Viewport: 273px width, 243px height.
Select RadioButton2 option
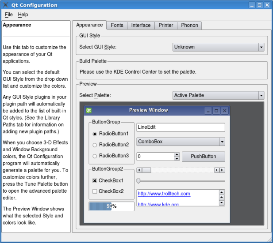pos(95,145)
